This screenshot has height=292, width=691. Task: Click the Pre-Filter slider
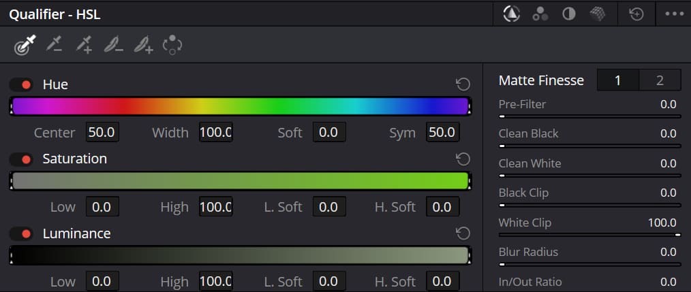(589, 116)
